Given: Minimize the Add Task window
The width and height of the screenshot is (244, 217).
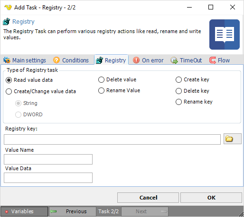Looking at the screenshot, I should (189, 7).
